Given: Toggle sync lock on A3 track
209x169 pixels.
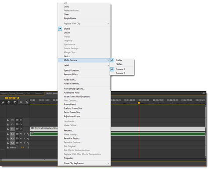Looking at the screenshot, I should [x=17, y=143].
